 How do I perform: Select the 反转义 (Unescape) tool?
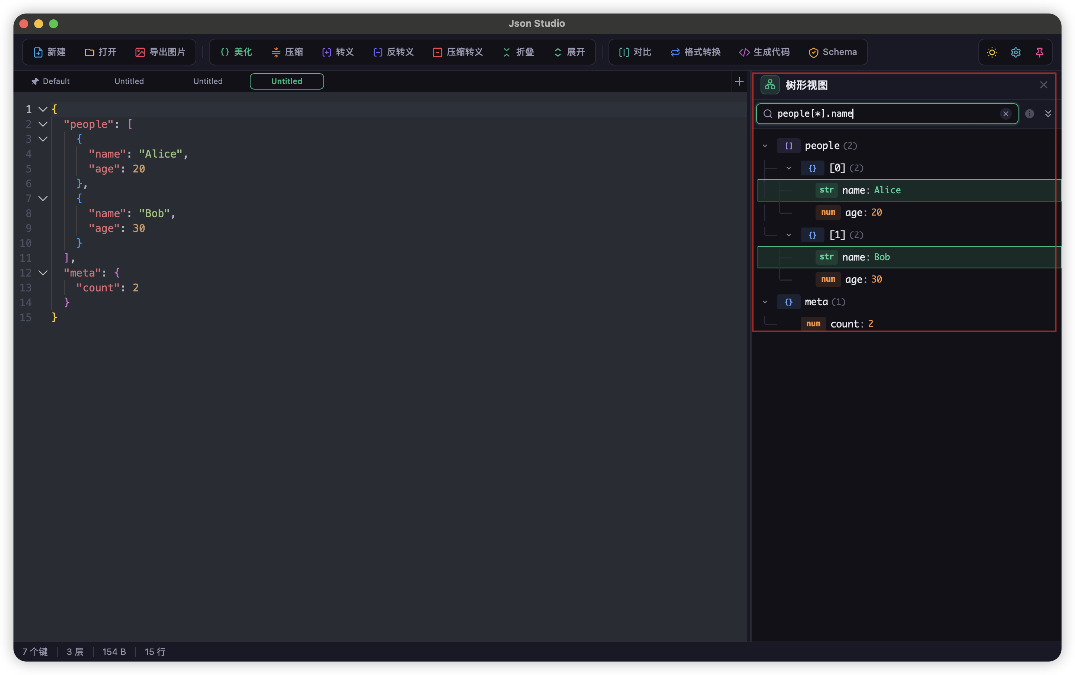tap(393, 52)
